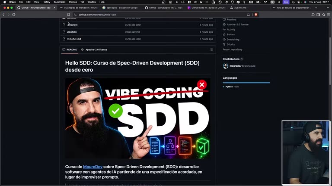Switch to GitHub Spec Kit documentation tab

tap(207, 8)
